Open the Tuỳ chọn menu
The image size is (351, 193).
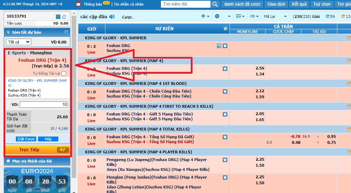tap(322, 4)
